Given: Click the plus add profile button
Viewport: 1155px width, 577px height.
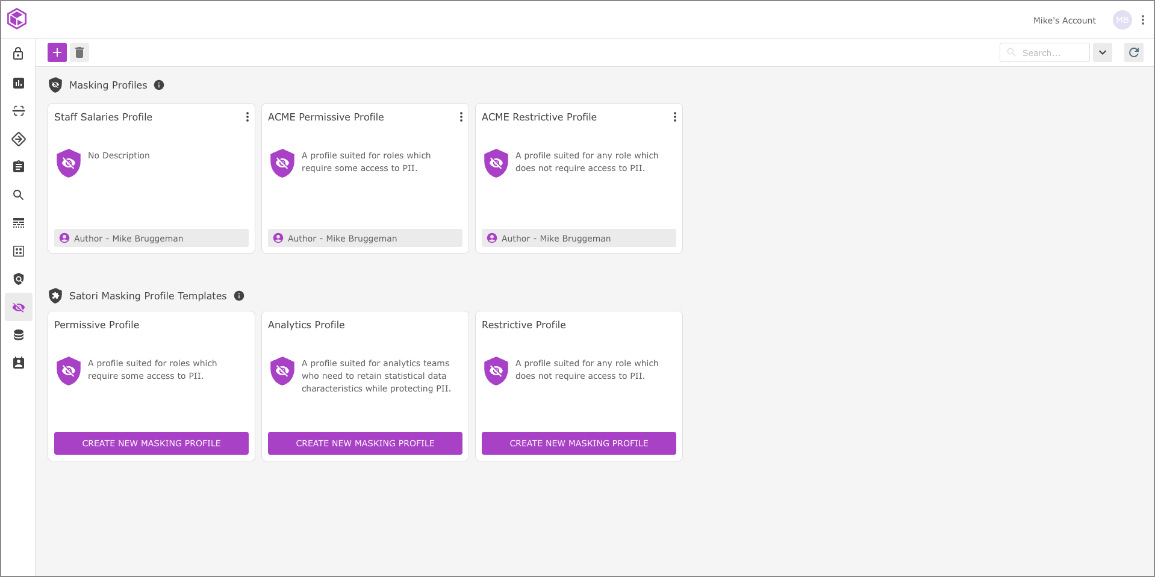Looking at the screenshot, I should (57, 52).
